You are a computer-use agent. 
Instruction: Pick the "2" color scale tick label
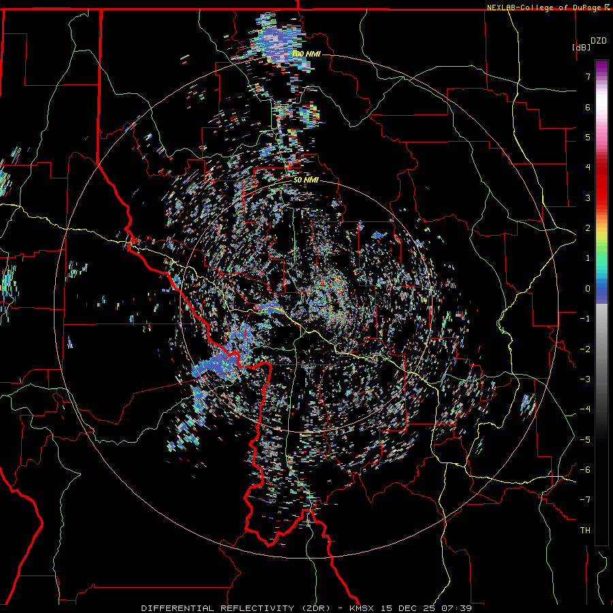588,228
